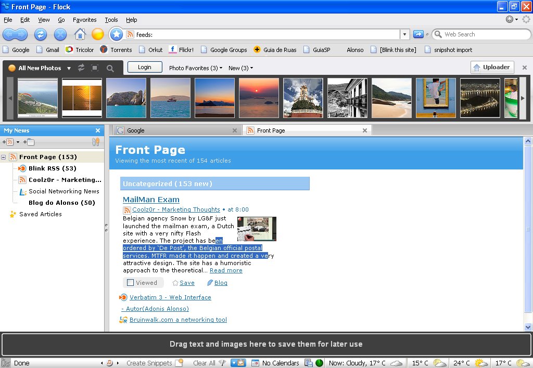Switch to the Google tab
533x368 pixels.
pyautogui.click(x=176, y=130)
